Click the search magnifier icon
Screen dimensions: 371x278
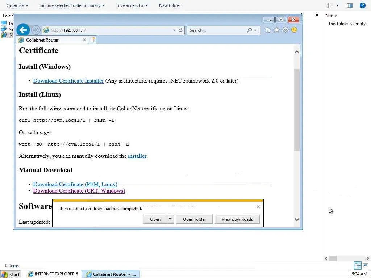click(x=249, y=30)
